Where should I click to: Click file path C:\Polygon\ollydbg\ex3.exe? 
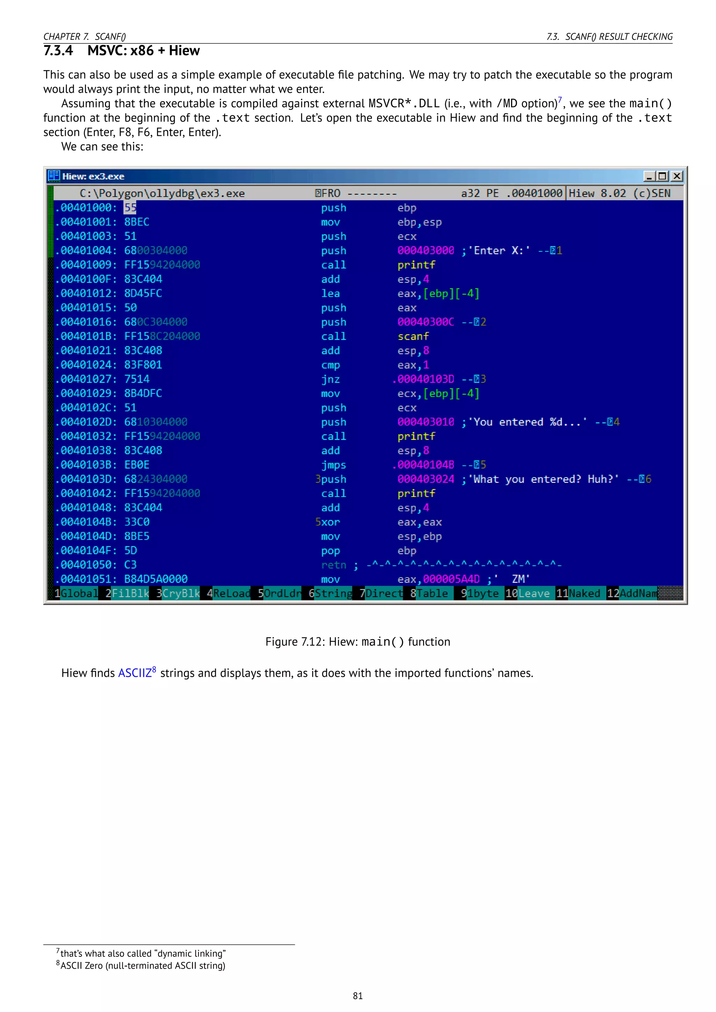tap(162, 194)
